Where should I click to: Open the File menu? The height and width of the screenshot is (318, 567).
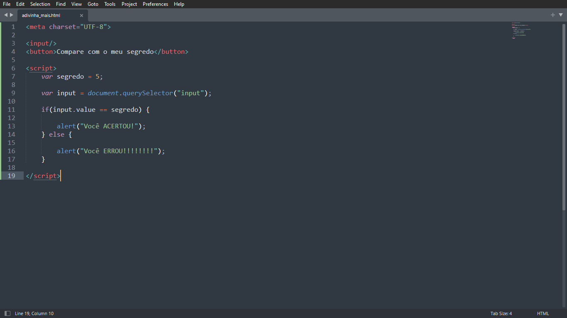pyautogui.click(x=7, y=4)
